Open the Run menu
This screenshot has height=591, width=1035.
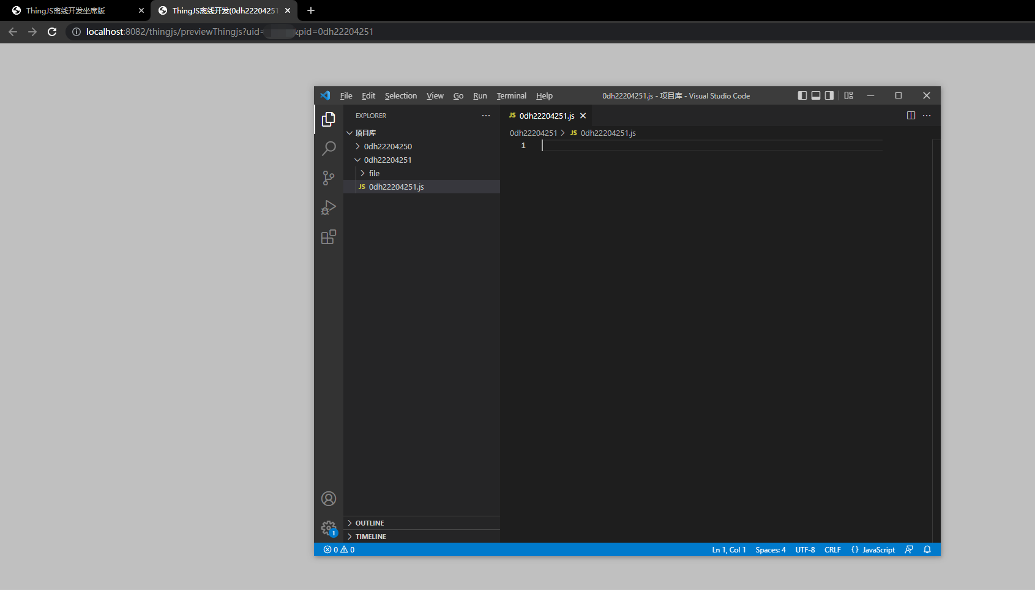[x=480, y=95]
